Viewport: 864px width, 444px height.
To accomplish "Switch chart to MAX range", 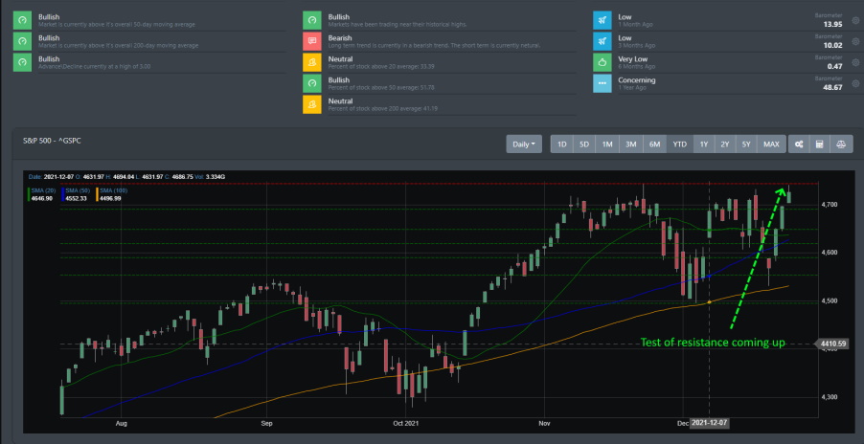I will click(x=771, y=144).
